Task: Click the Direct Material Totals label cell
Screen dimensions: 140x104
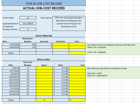Action: pyautogui.click(x=11, y=53)
